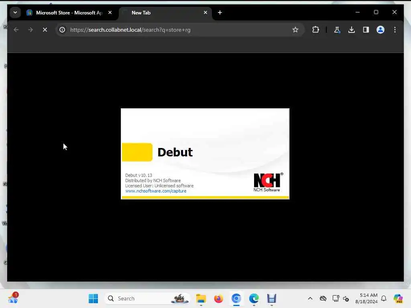This screenshot has height=308, width=411.
Task: Open the notifications bell
Action: [384, 298]
